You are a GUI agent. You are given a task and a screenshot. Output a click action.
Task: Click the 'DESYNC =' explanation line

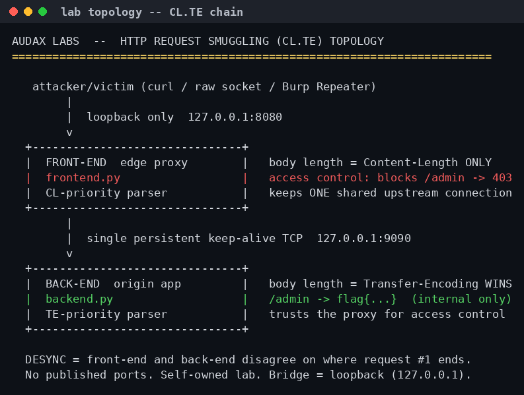click(x=248, y=359)
